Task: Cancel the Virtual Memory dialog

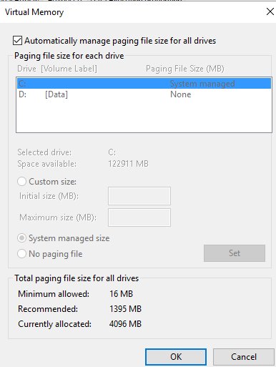Action: (244, 357)
